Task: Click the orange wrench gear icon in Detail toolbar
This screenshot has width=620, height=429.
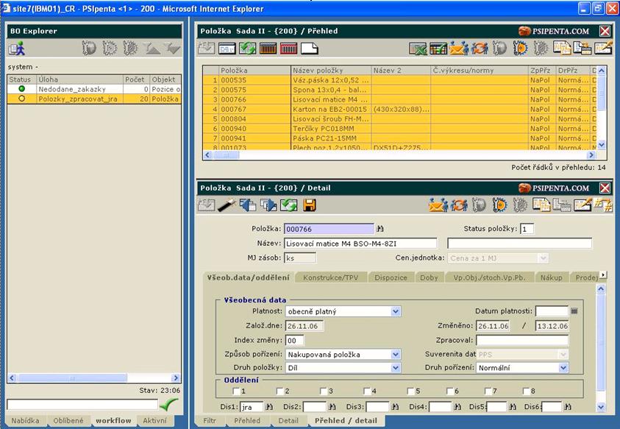Action: pyautogui.click(x=500, y=205)
